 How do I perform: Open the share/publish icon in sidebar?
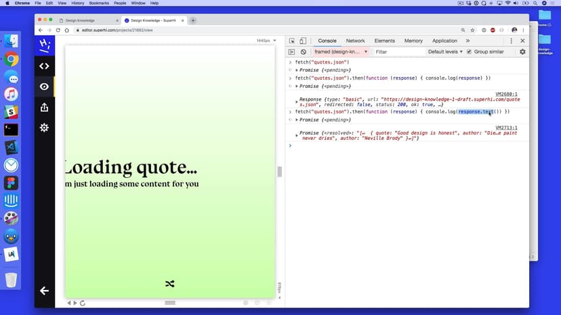coord(44,107)
